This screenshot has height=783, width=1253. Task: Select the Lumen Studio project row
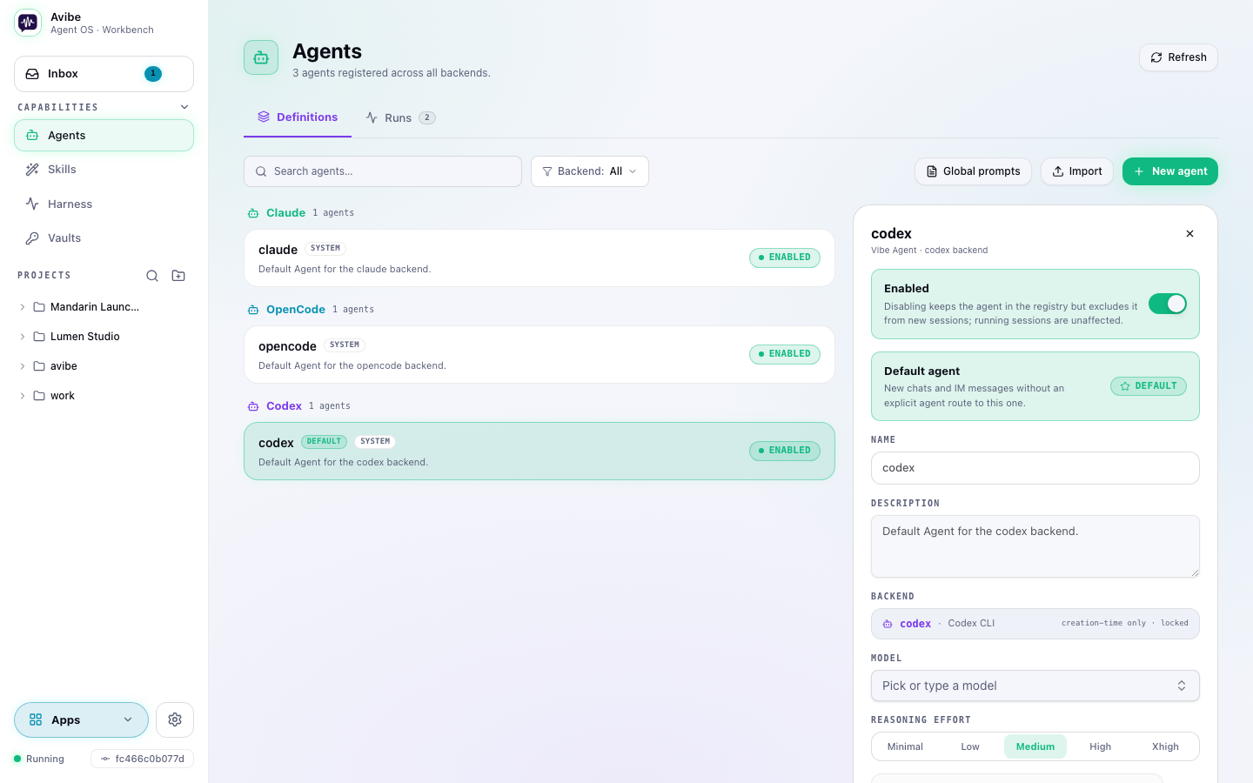click(x=104, y=337)
